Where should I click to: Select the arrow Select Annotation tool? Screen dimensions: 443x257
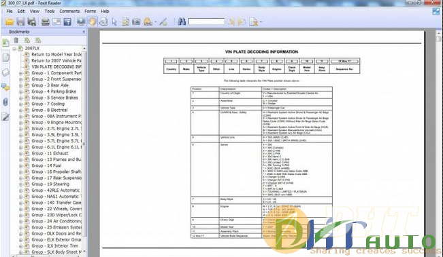[x=114, y=22]
